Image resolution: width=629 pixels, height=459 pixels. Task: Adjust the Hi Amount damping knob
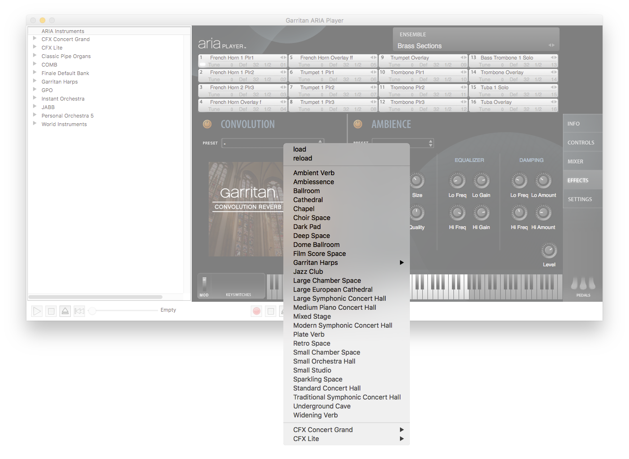(x=543, y=213)
